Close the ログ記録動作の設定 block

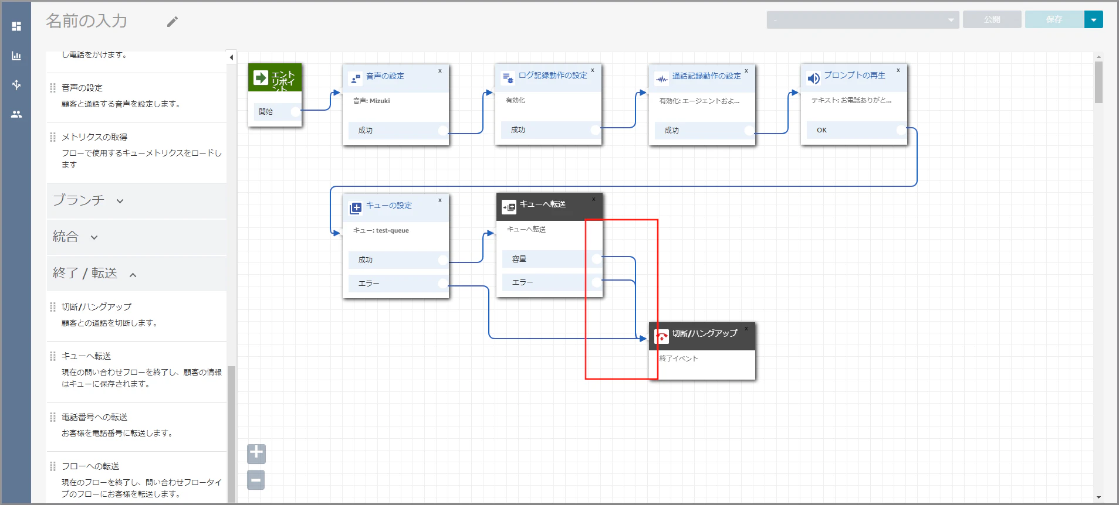pyautogui.click(x=593, y=70)
